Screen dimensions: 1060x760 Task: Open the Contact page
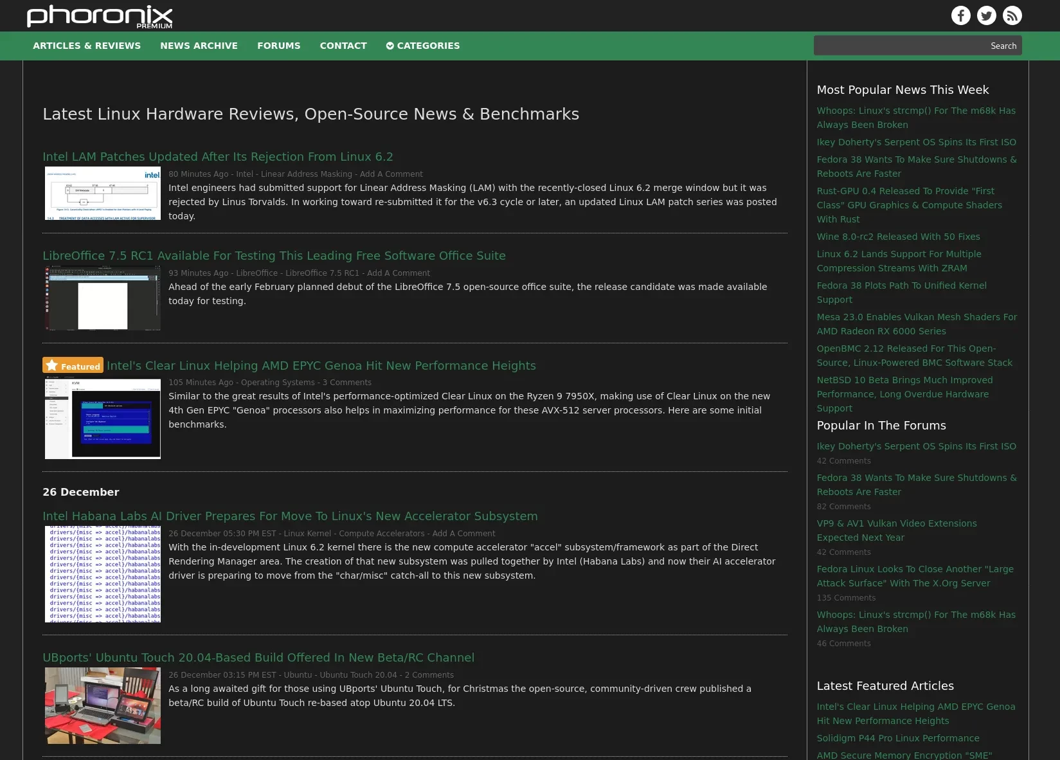pyautogui.click(x=343, y=46)
